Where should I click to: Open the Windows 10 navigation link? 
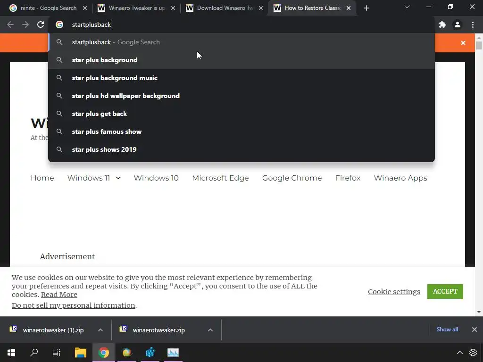(x=156, y=178)
